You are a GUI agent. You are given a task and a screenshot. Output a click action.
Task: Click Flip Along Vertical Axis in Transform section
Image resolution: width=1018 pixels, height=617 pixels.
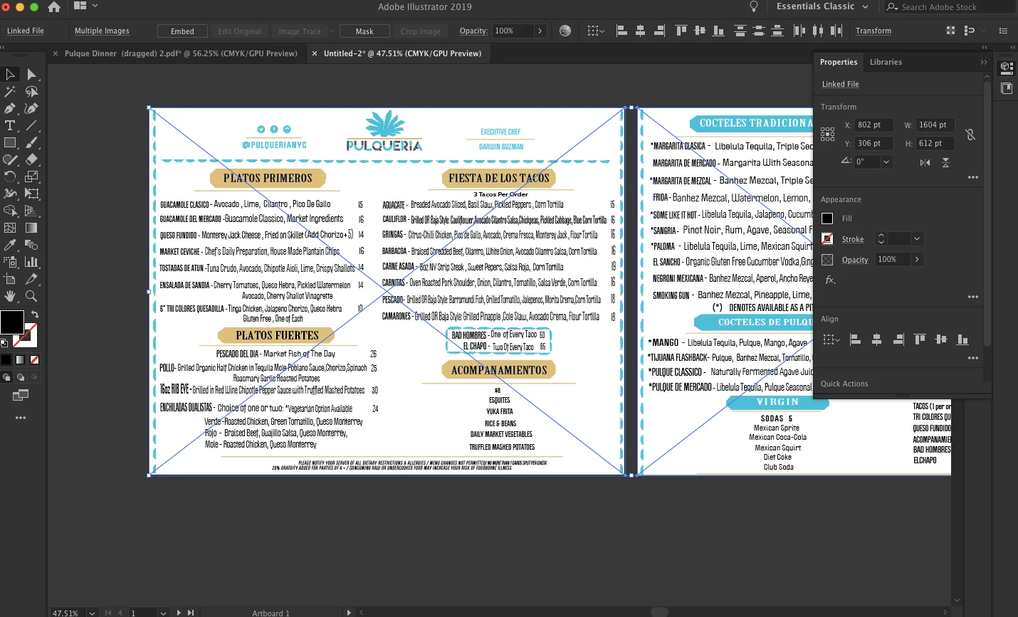[x=945, y=162]
